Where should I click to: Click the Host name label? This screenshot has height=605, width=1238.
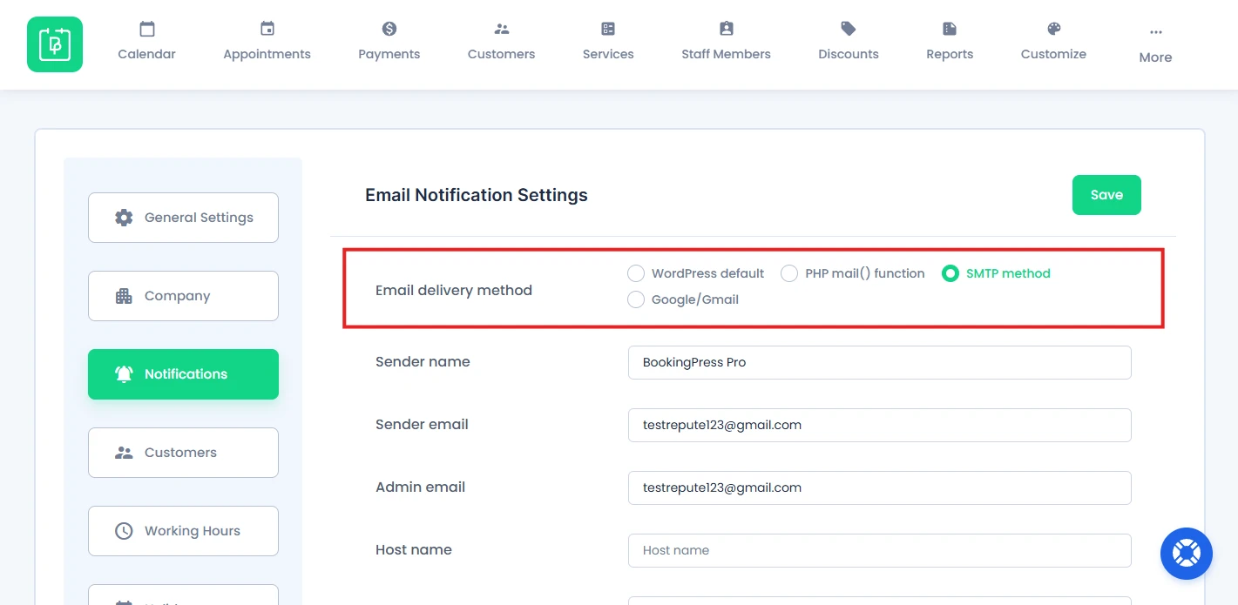414,550
